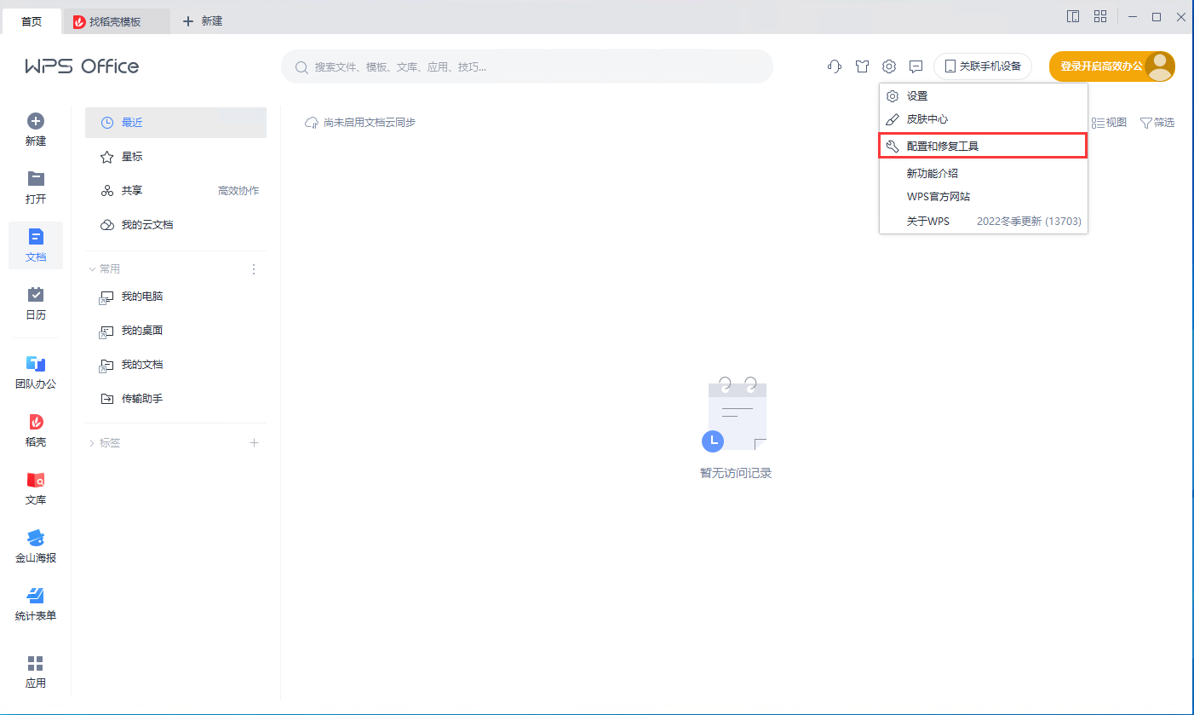Click the 尚未启用文档云同步 link
This screenshot has width=1194, height=715.
coord(370,123)
